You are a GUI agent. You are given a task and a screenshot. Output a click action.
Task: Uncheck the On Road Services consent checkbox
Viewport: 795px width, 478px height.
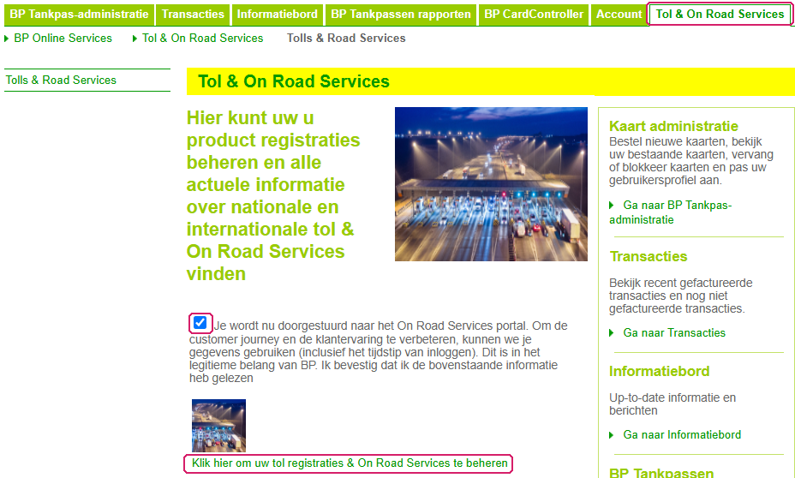coord(200,322)
